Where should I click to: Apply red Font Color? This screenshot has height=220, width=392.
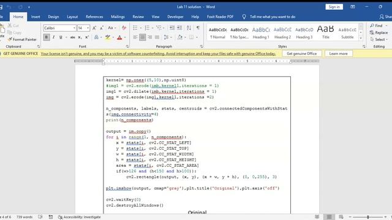(119, 37)
